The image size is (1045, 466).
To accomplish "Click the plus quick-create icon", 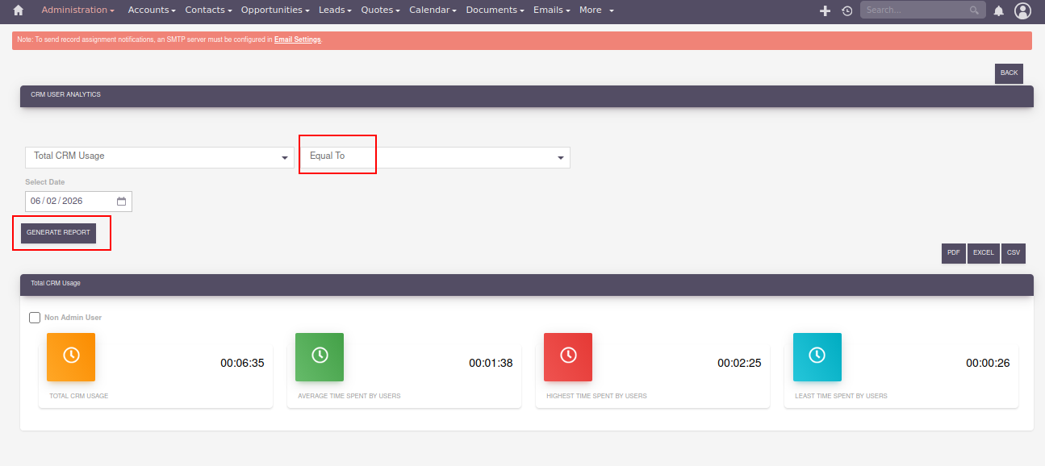I will [825, 10].
